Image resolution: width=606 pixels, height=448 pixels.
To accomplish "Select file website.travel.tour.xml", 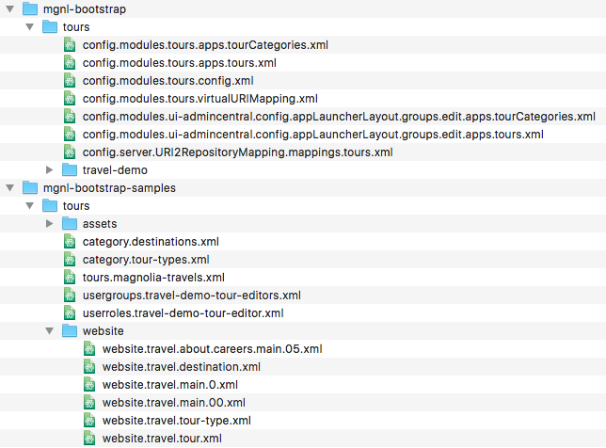I will pyautogui.click(x=162, y=439).
